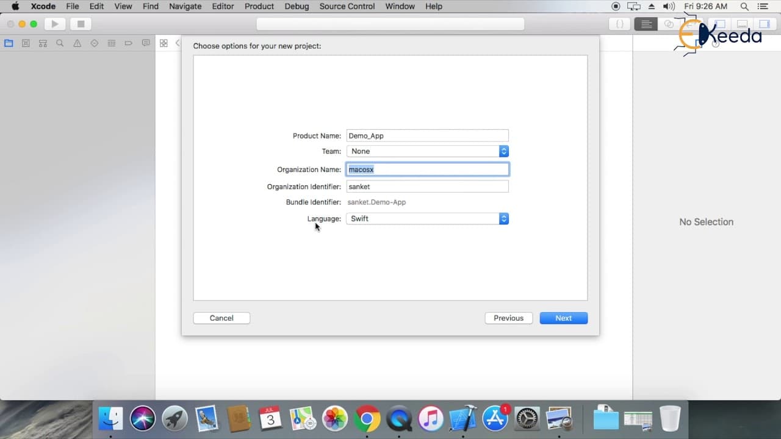Click the Previous button
Image resolution: width=781 pixels, height=439 pixels.
click(508, 318)
